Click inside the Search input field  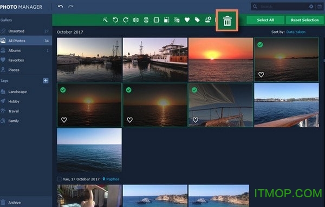pos(284,7)
